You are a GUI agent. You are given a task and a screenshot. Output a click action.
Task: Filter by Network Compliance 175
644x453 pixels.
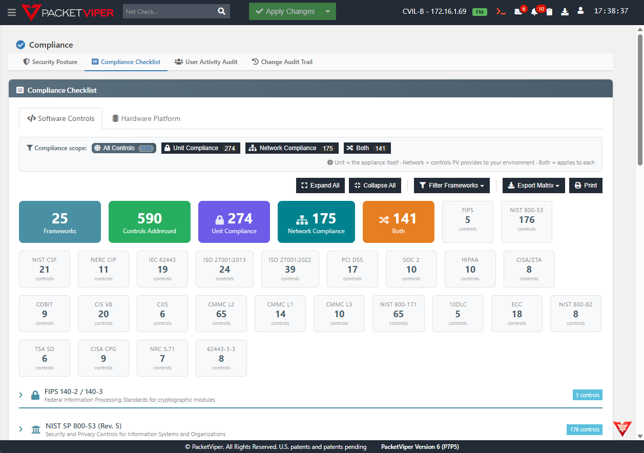pos(292,148)
